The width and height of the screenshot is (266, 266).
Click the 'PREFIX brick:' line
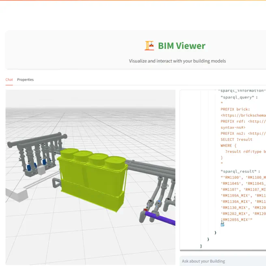tap(235, 109)
